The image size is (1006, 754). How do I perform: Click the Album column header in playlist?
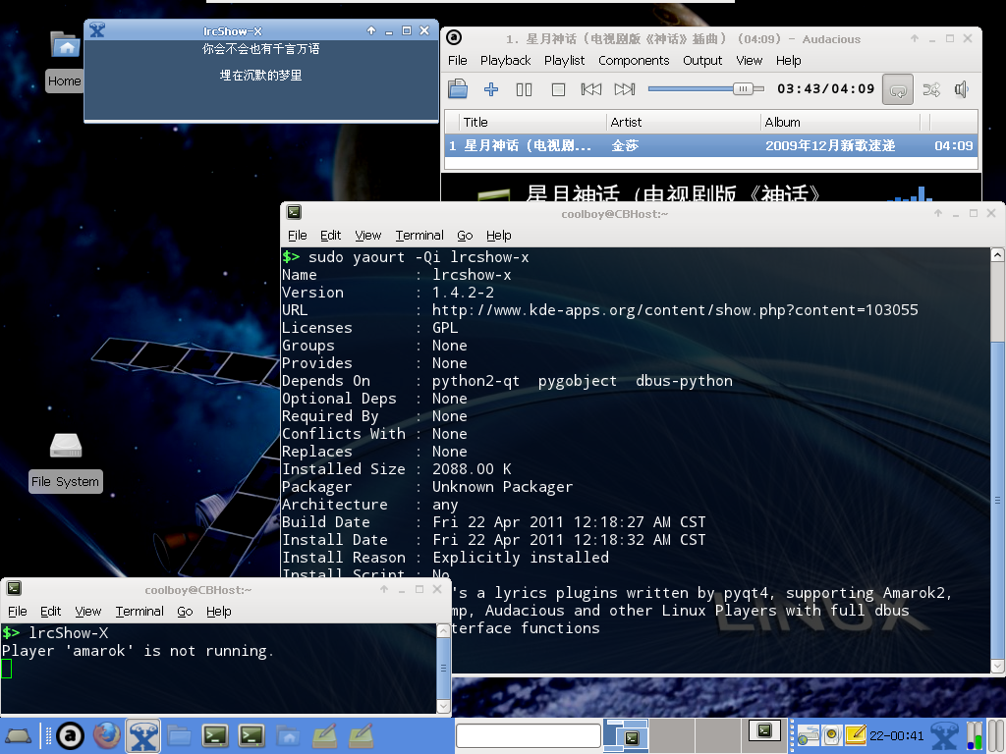pyautogui.click(x=841, y=122)
